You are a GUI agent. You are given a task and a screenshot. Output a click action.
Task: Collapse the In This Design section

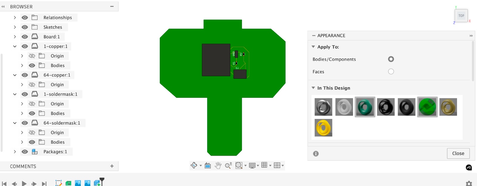[x=313, y=88]
